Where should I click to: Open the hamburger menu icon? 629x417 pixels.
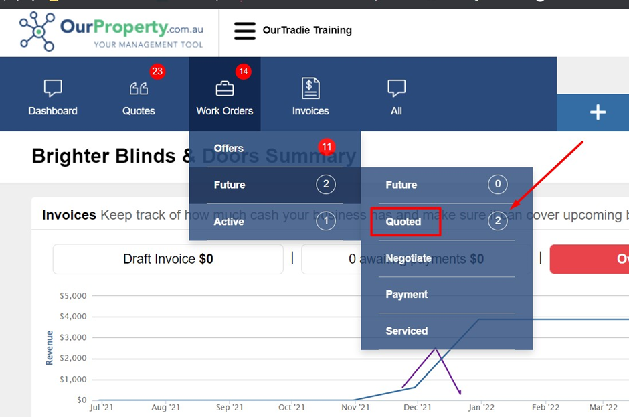click(x=245, y=31)
